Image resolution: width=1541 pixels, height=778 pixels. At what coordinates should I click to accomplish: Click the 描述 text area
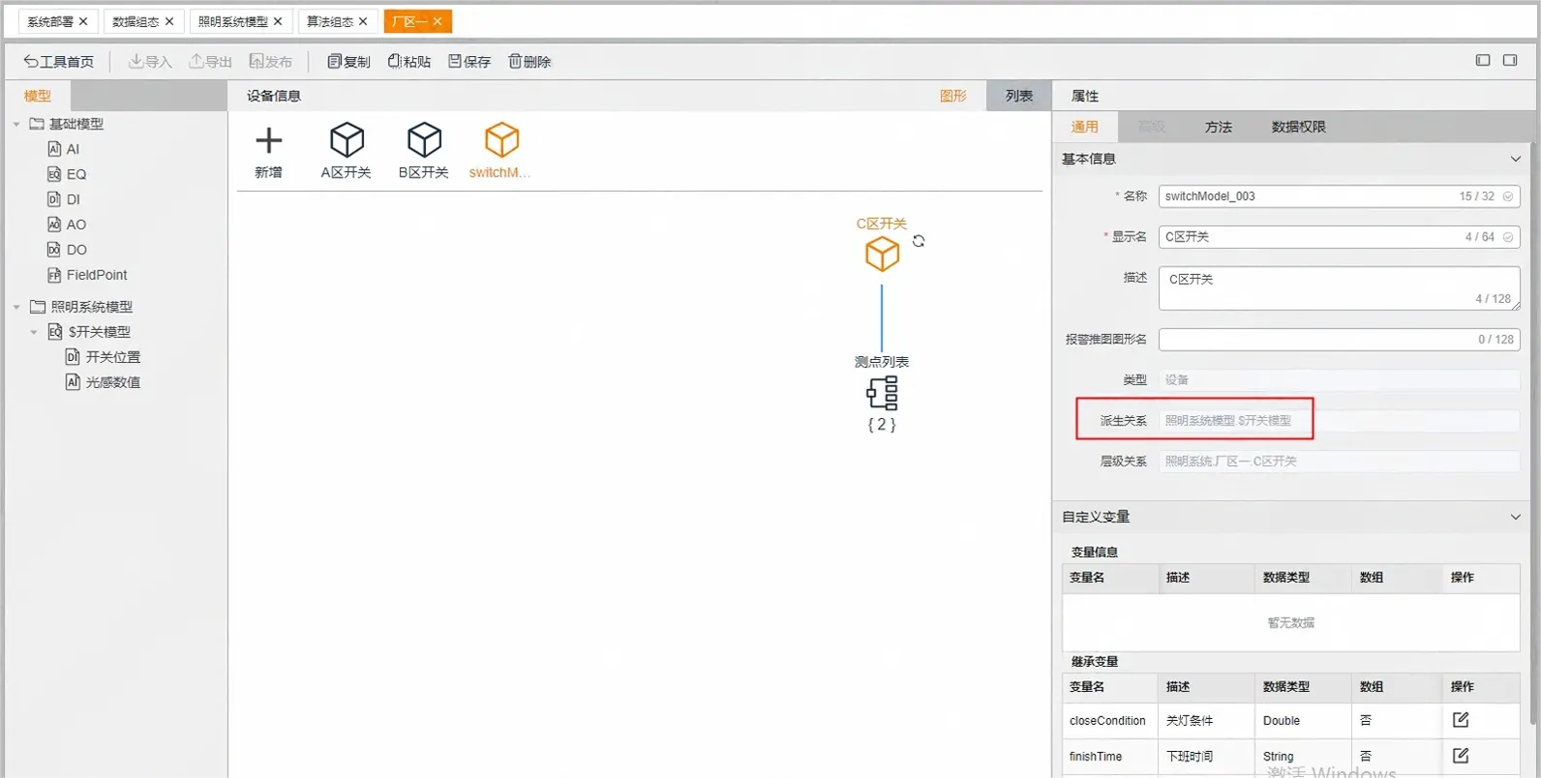coord(1339,288)
